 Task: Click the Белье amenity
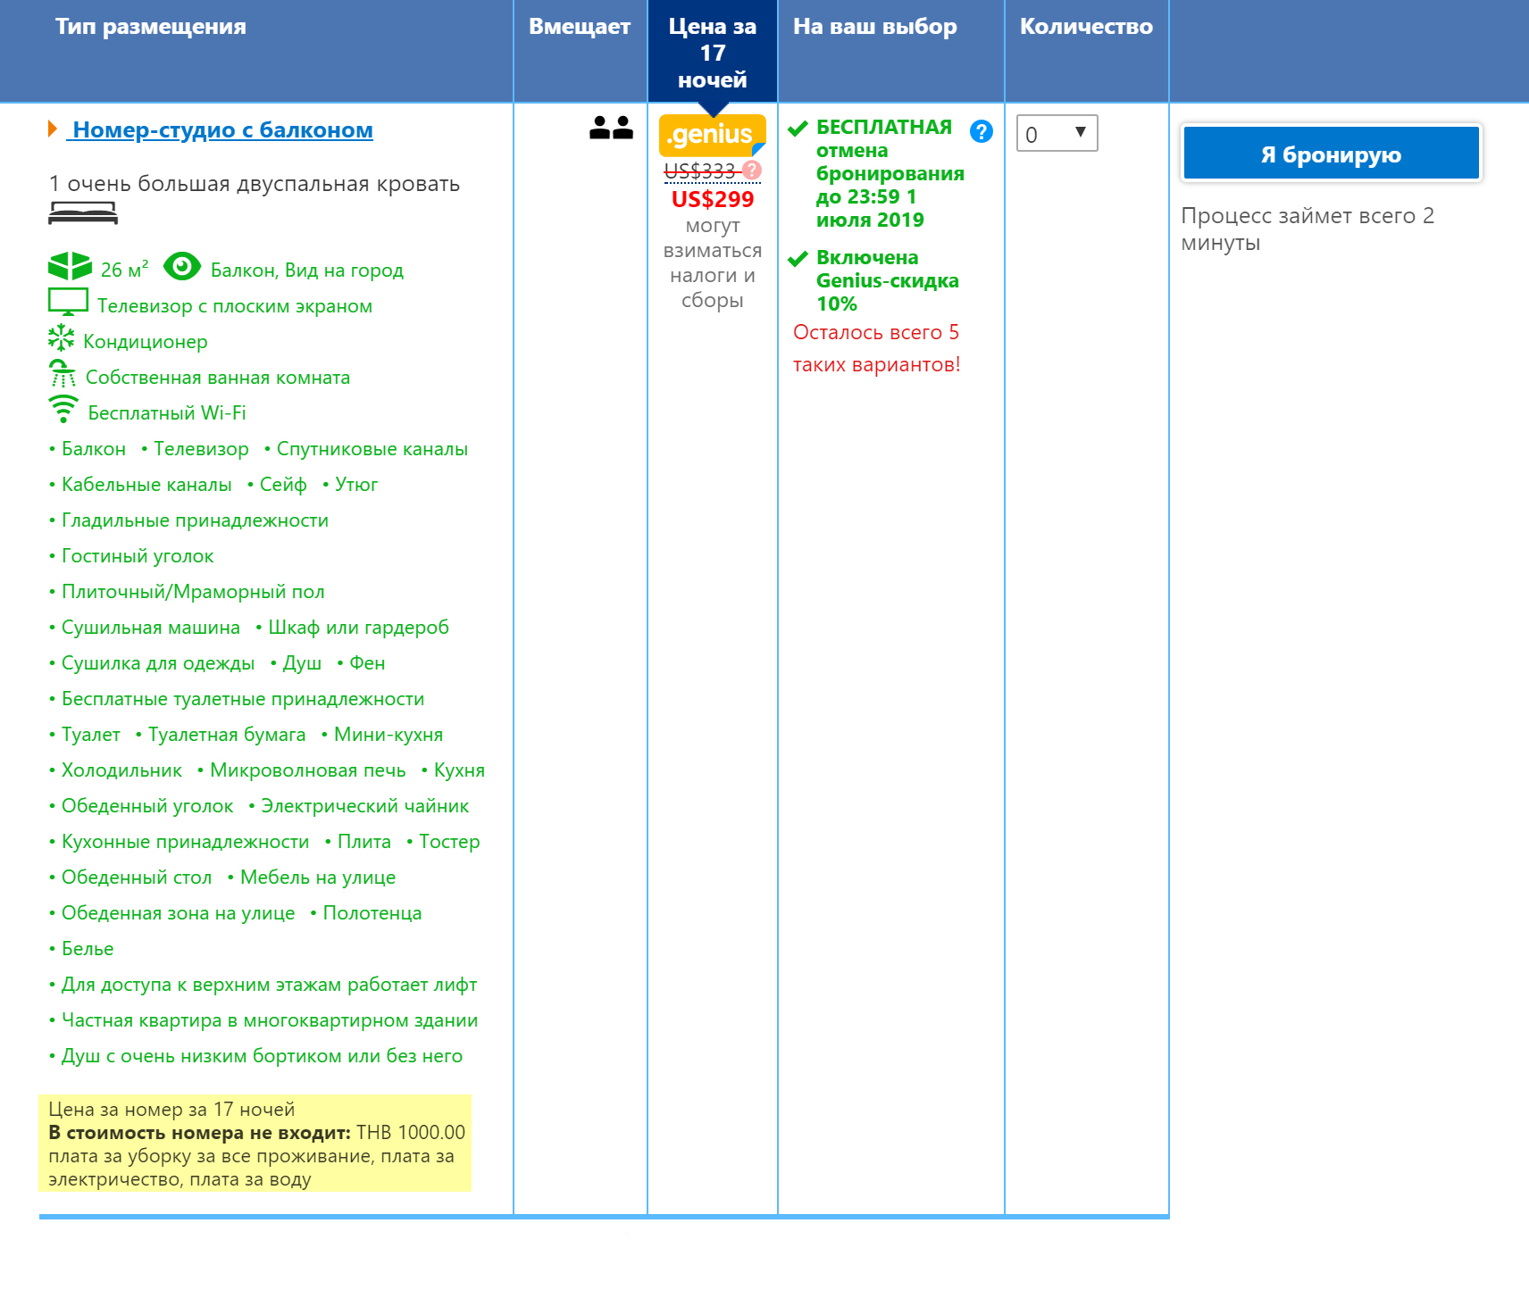tap(88, 948)
